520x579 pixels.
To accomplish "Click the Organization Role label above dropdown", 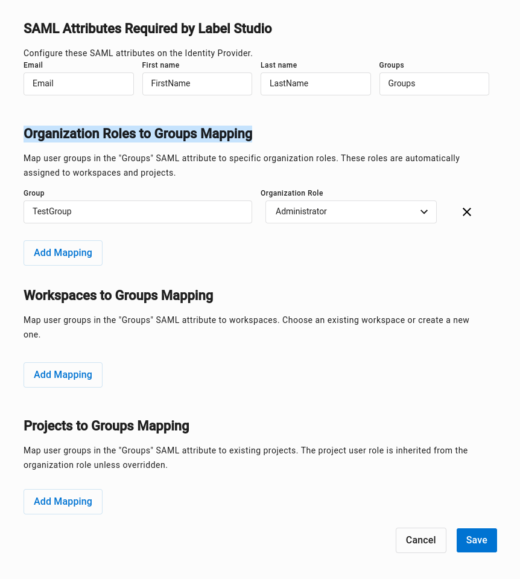I will click(292, 193).
